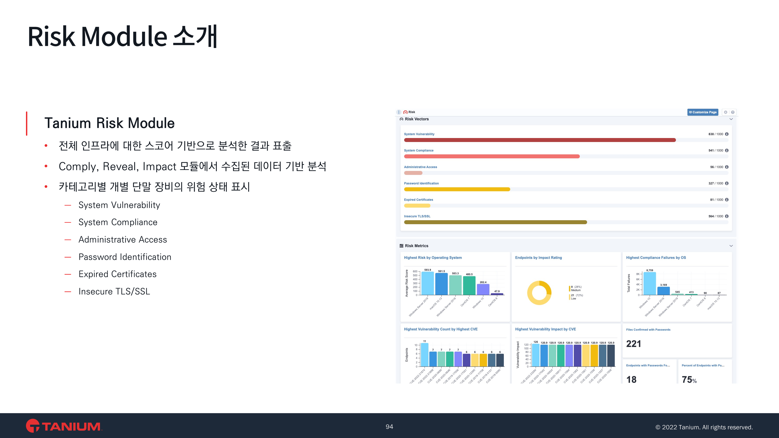
Task: Collapse the Risk Vectors section chevron
Action: coord(731,119)
